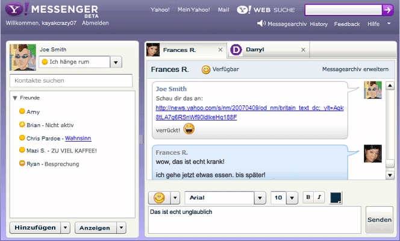
Task: Click Messagearchiv erweitern link
Action: coord(355,69)
